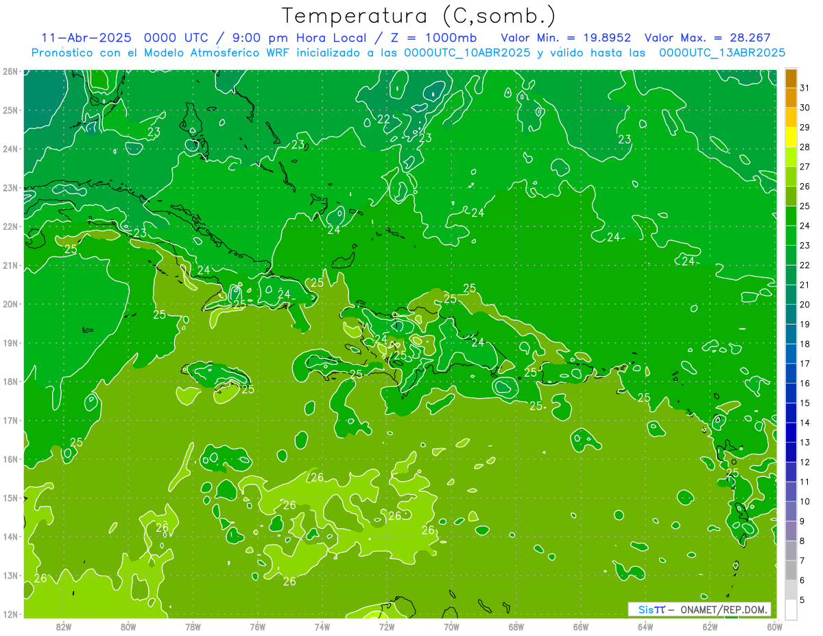Click the '17N' latitude axis label
Screen dimensions: 823x636
coord(10,420)
